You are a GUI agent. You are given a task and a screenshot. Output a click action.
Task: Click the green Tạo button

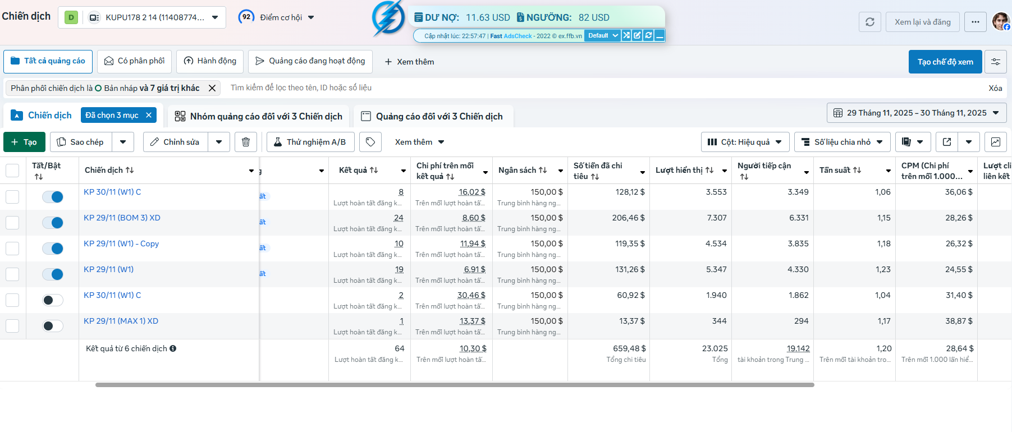24,142
